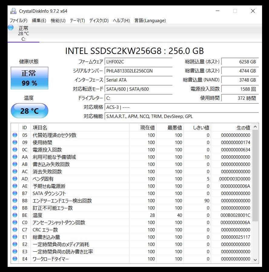
Task: Click the status dot beside 総書き込み量
Action: pos(15,237)
